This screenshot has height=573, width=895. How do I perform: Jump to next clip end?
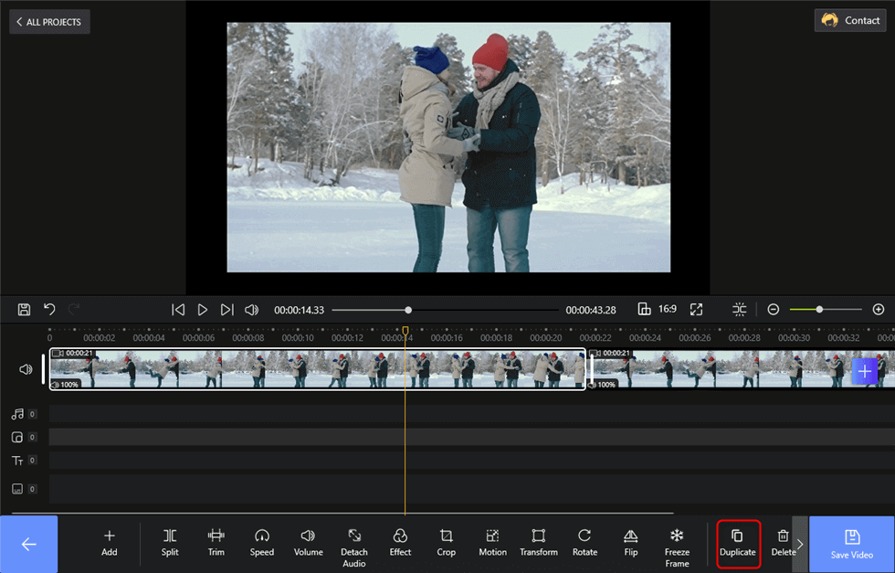226,310
